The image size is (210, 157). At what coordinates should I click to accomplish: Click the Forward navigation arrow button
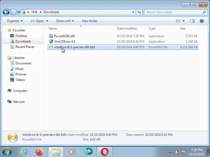pos(13,12)
